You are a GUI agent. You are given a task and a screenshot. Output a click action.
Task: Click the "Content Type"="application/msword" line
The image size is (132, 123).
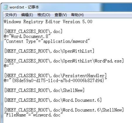pyautogui.click(x=47, y=41)
